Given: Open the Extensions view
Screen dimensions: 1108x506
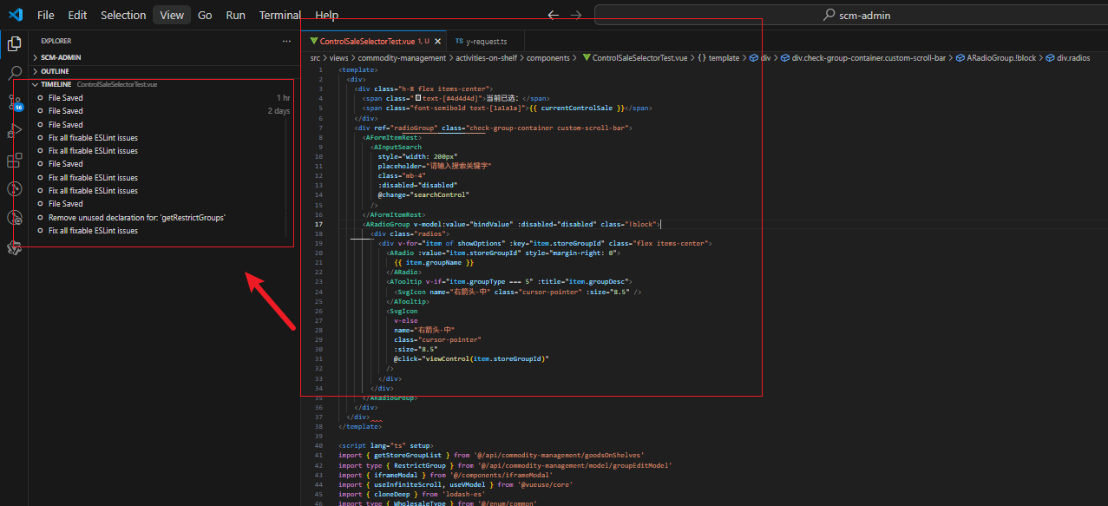Looking at the screenshot, I should click(x=14, y=161).
